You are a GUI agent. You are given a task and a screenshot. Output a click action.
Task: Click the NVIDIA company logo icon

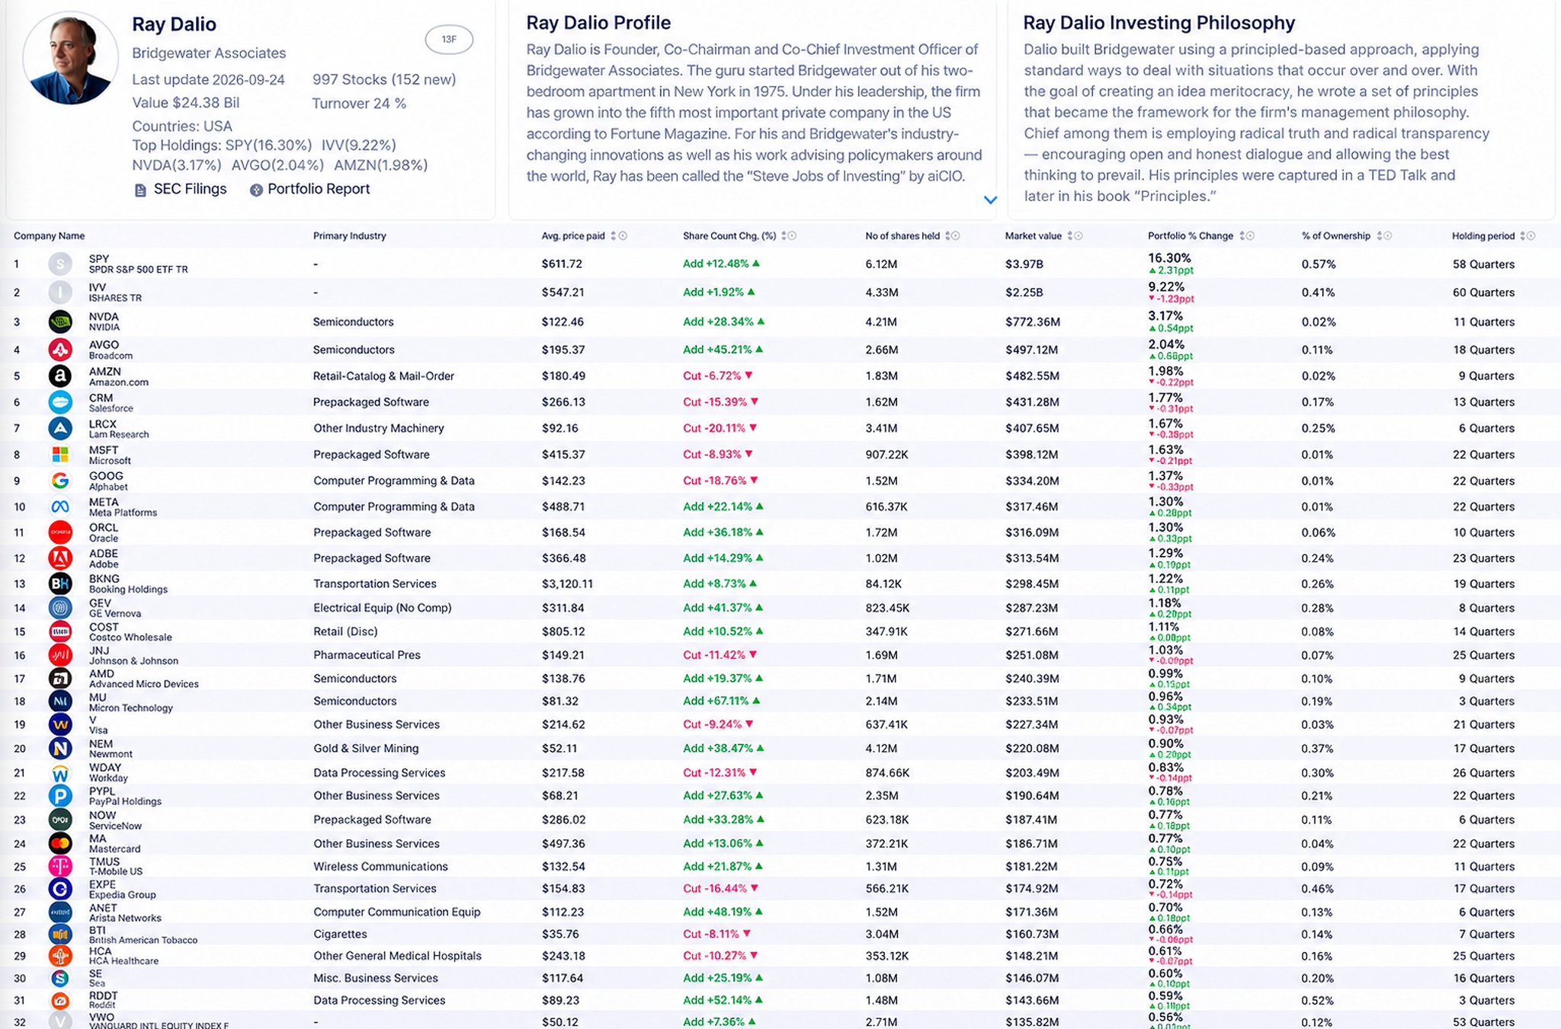pyautogui.click(x=60, y=321)
